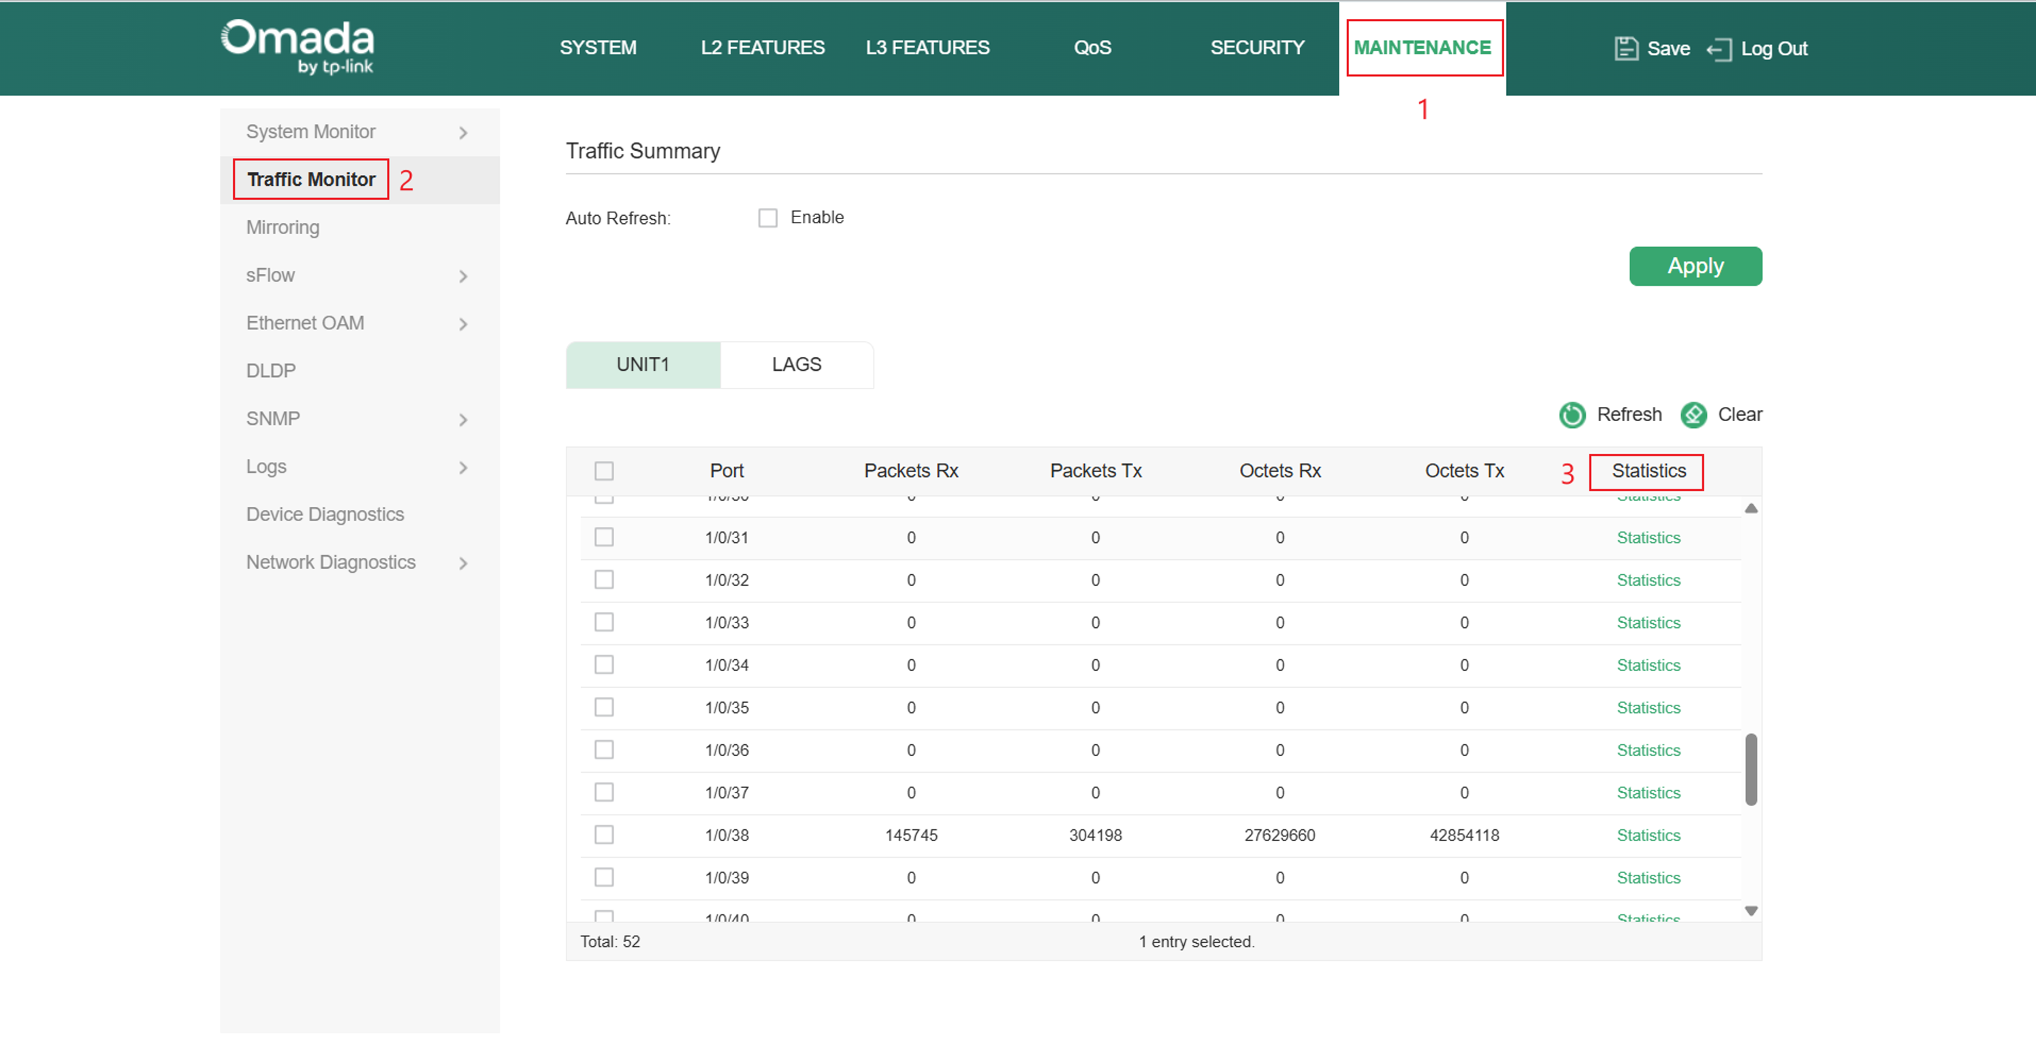Screen dimensions: 2036x1045
Task: Open Statistics link for port 1/0/38
Action: coord(1648,835)
